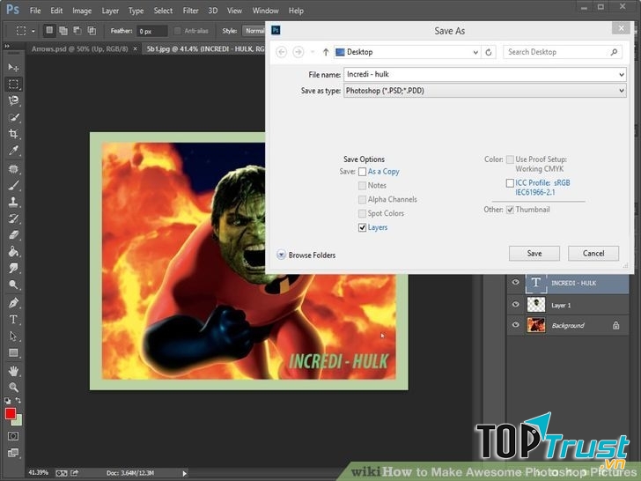
Task: Click Subtract from Selection option icon
Action: coord(77,31)
